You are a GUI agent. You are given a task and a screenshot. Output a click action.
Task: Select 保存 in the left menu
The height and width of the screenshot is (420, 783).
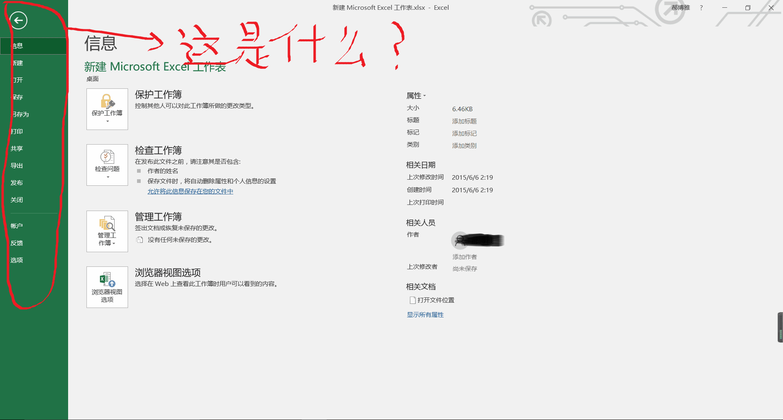click(x=33, y=97)
